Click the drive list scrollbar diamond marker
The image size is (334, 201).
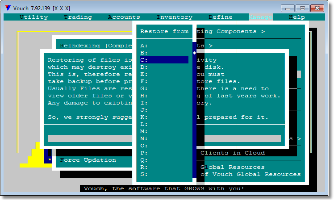pos(195,53)
